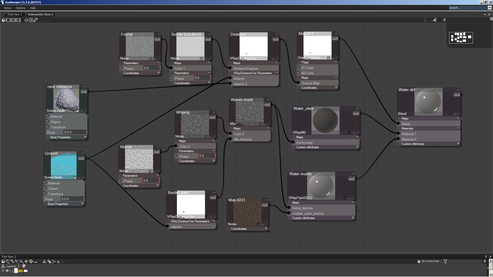Toggle layer 0 visibility eye in tree
This screenshot has height=277, width=493.
pyautogui.click(x=7, y=271)
